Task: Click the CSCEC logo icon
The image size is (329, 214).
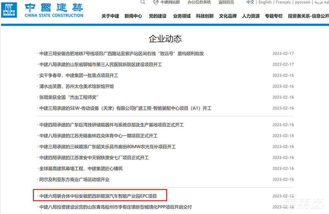Action: 9,10
